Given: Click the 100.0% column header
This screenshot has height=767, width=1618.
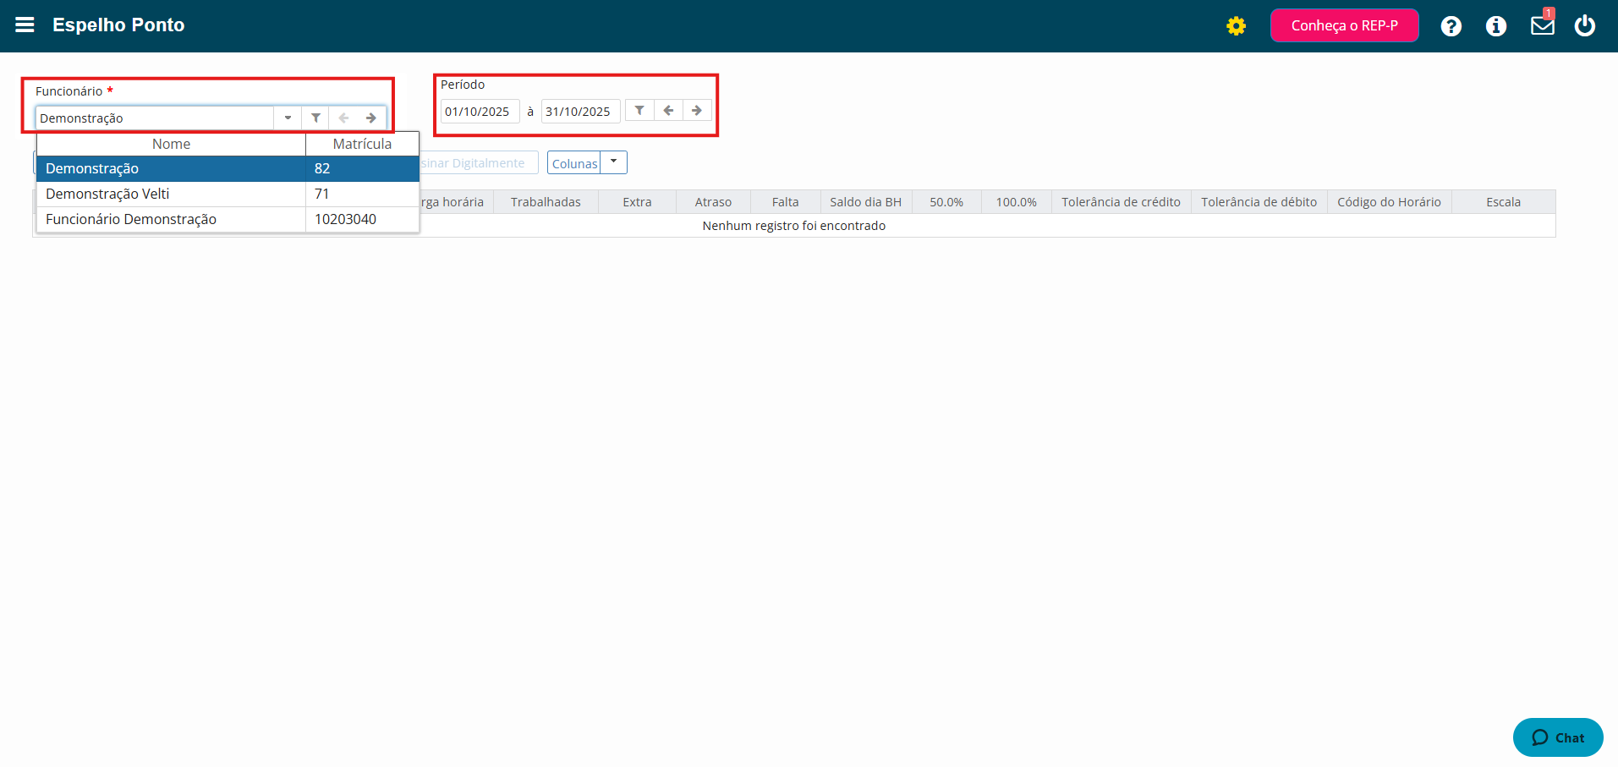Looking at the screenshot, I should [x=1016, y=202].
